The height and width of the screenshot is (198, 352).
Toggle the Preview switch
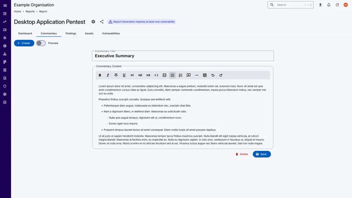point(41,43)
